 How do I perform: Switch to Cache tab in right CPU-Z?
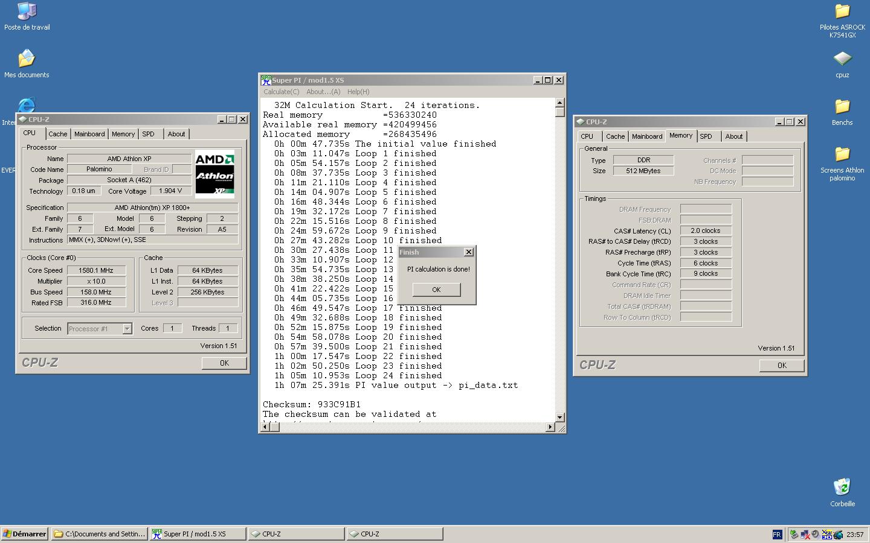coord(616,136)
